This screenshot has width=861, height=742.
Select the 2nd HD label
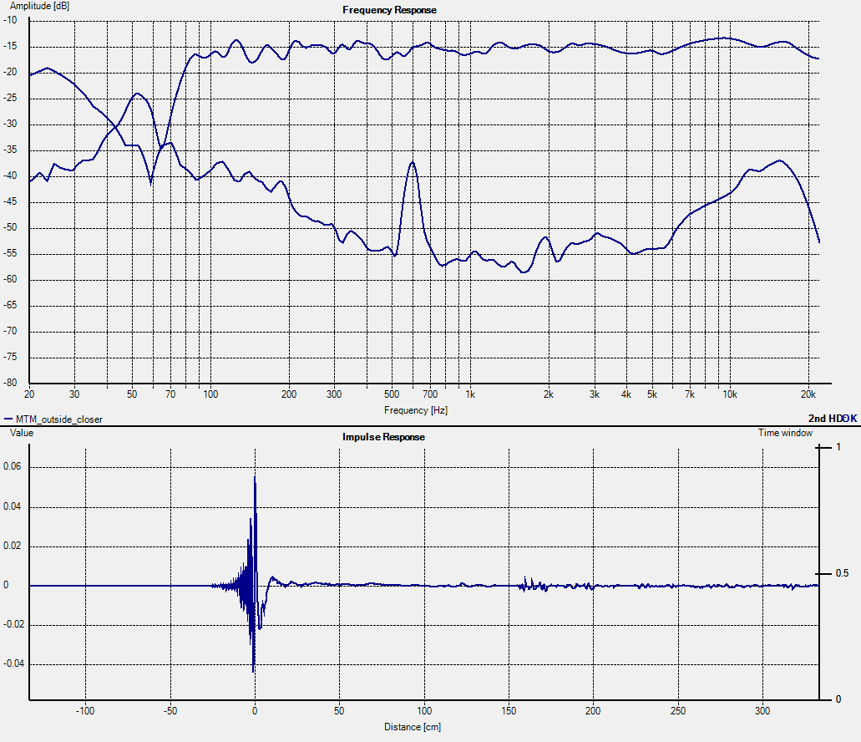point(825,419)
